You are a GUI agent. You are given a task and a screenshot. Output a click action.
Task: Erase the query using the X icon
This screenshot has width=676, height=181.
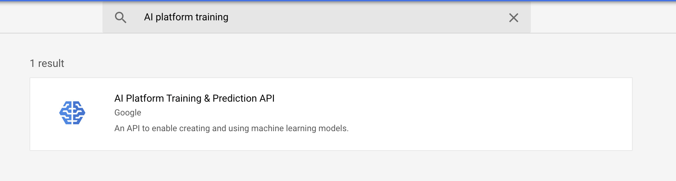[x=513, y=18]
